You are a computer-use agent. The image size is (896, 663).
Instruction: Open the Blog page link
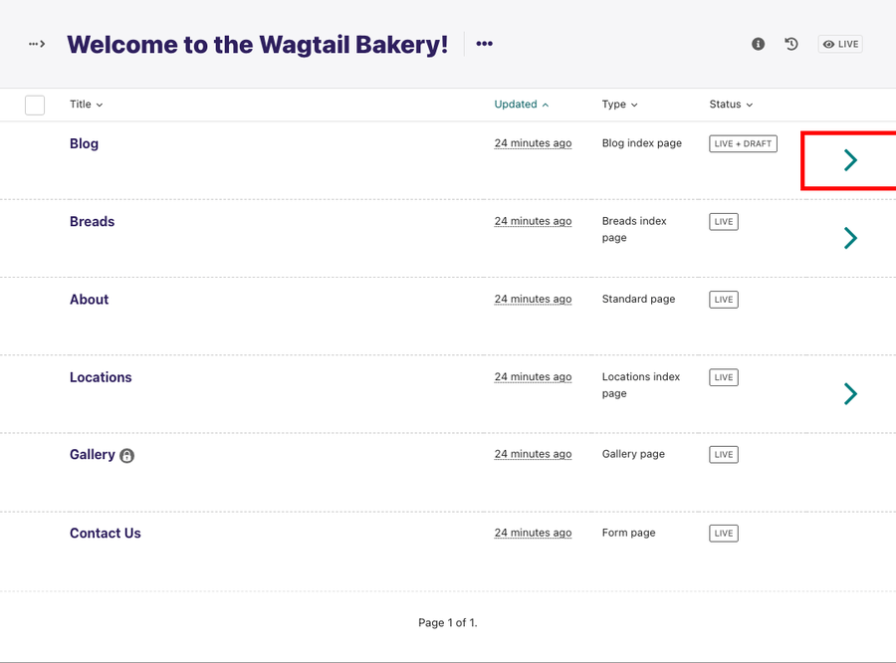(x=84, y=143)
